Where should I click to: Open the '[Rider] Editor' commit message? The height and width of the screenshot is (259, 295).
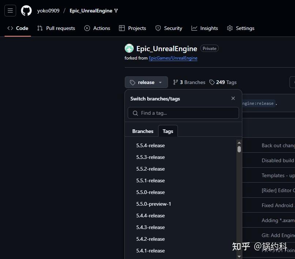tap(278, 190)
